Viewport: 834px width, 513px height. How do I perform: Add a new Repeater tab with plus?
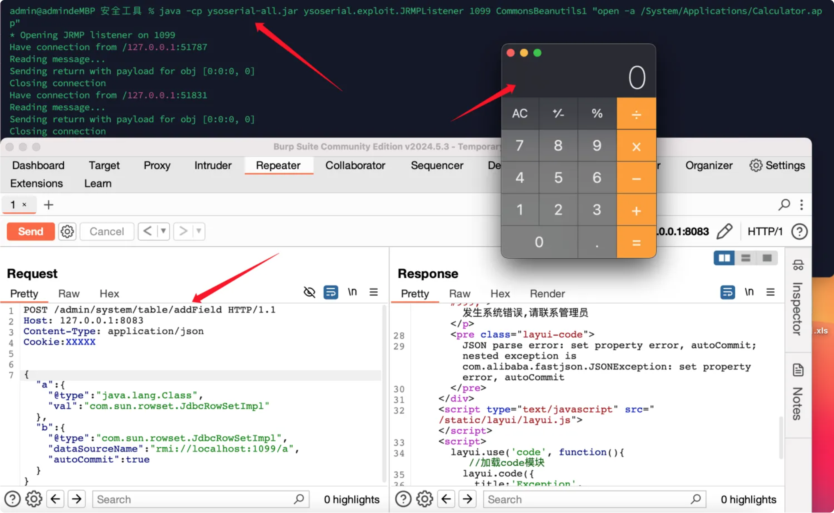pos(48,205)
